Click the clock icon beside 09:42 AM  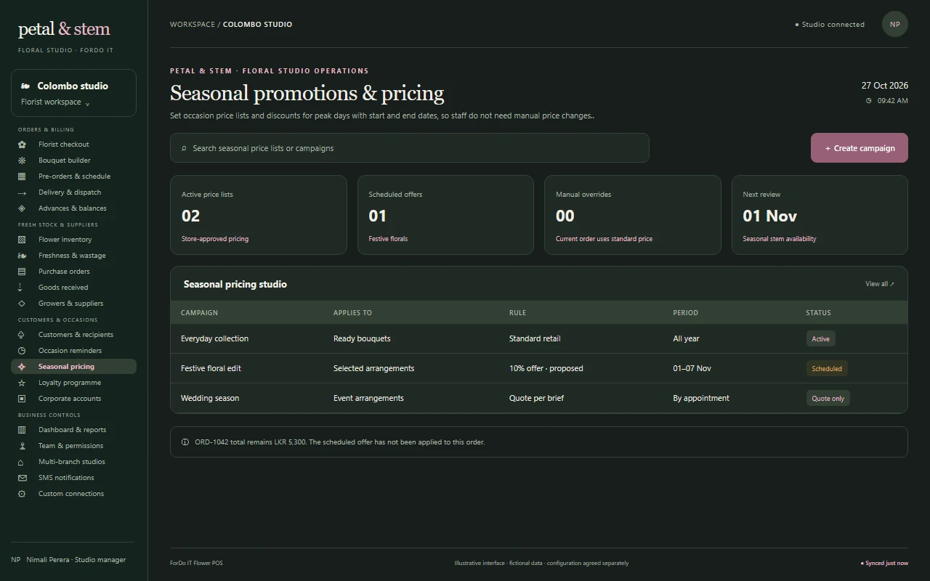(x=868, y=101)
